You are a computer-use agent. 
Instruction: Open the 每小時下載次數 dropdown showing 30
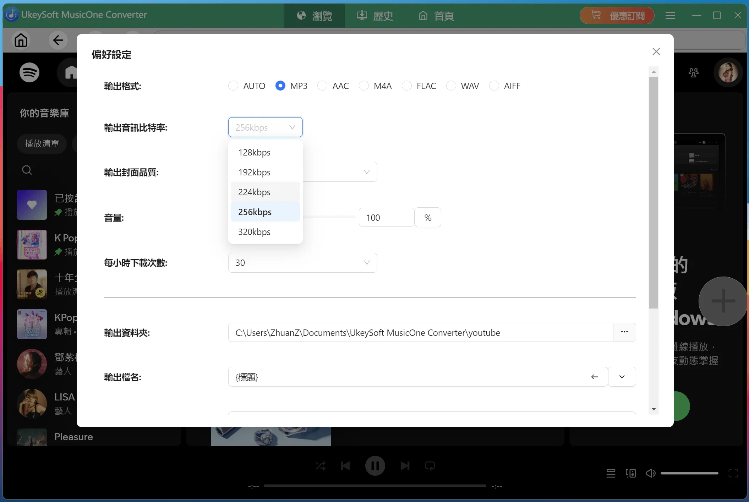302,263
